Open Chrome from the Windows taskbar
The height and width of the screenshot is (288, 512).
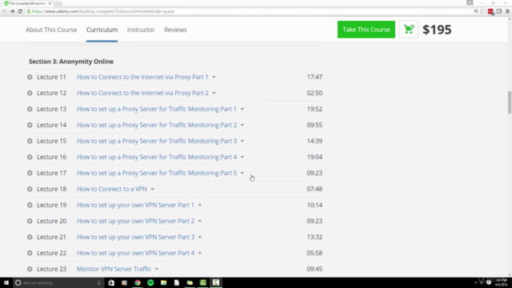(138, 282)
